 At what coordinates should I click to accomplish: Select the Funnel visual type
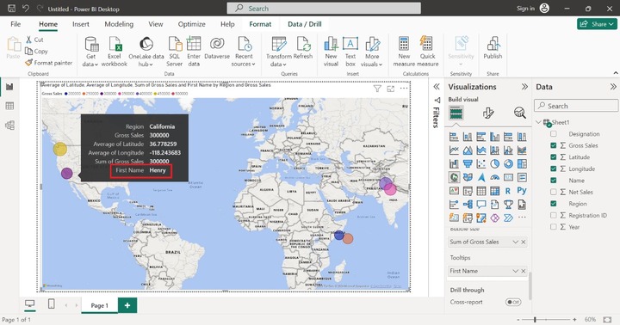pyautogui.click(x=468, y=163)
